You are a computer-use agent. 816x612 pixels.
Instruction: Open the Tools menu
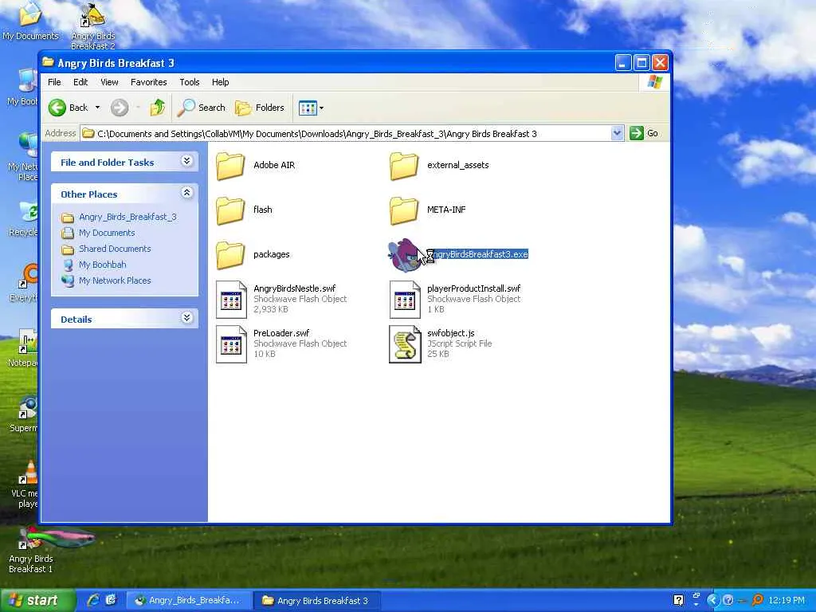click(x=190, y=82)
